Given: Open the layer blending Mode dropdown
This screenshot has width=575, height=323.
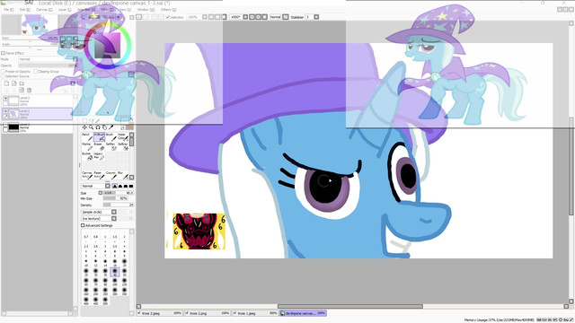Looking at the screenshot, I should [x=48, y=59].
